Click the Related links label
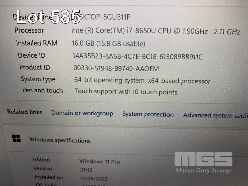This screenshot has width=248, height=186. [25, 112]
